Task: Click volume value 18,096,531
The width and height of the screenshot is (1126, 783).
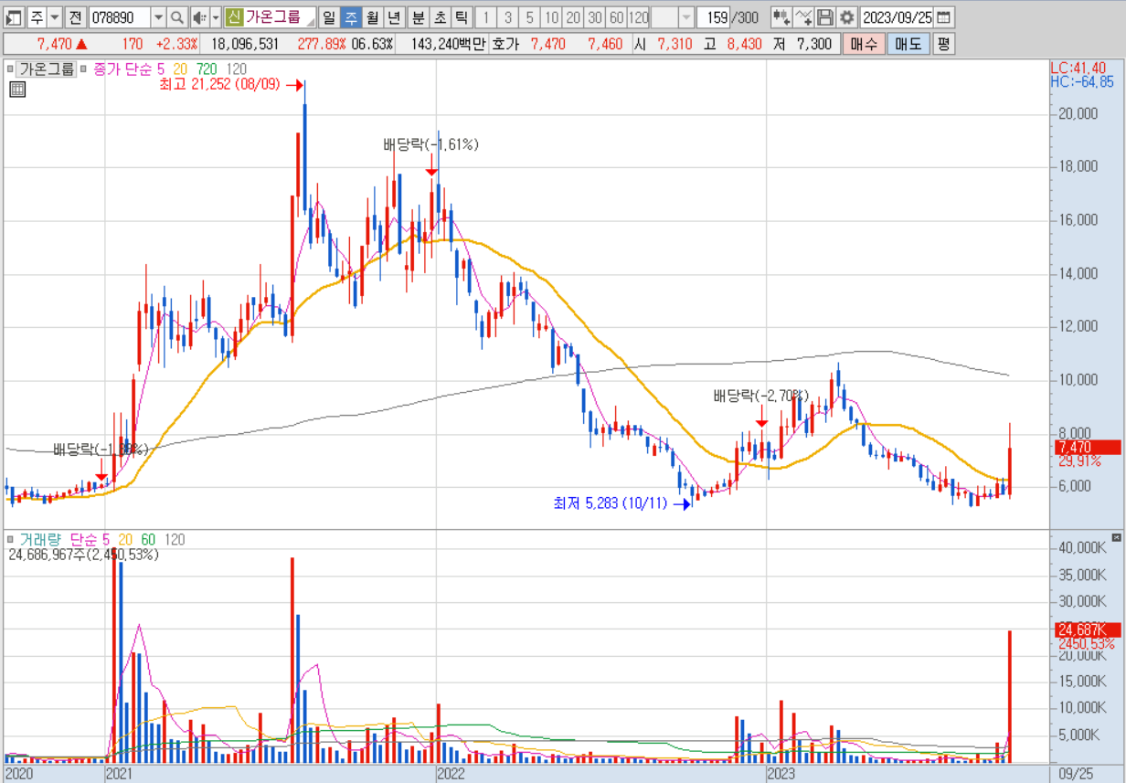Action: (x=245, y=44)
